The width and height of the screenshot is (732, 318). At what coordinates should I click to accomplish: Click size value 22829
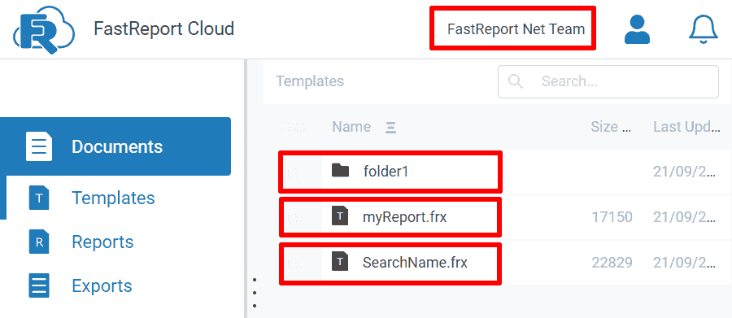612,263
